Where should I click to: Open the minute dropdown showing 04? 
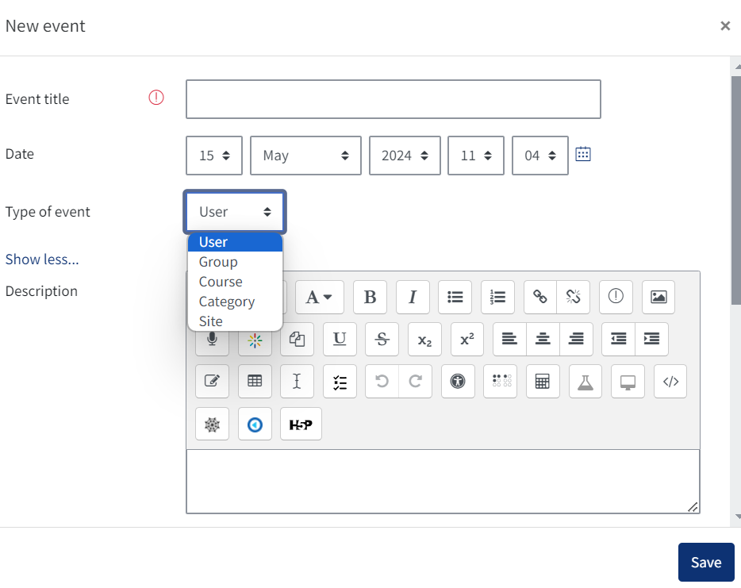click(540, 156)
